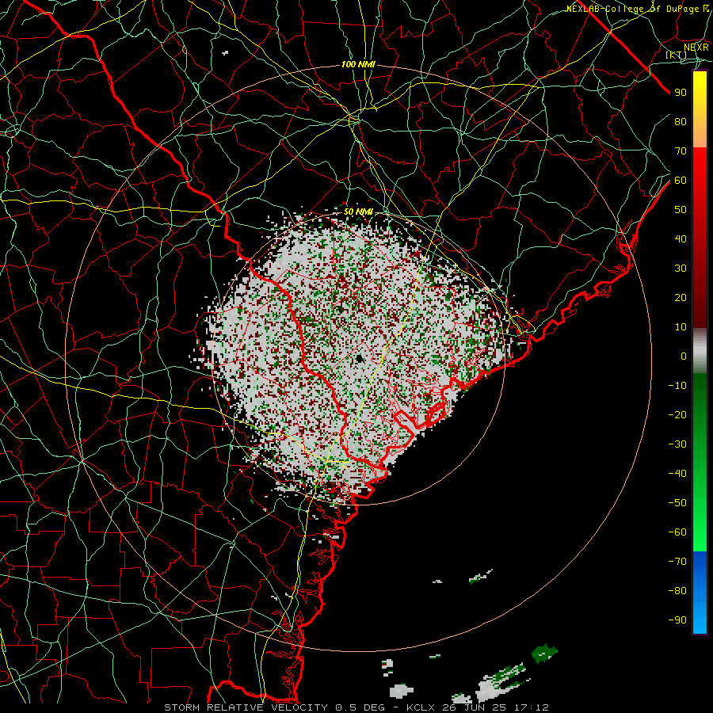Click the "26 JUN 25 17:12" timestamp
The image size is (713, 713).
[x=494, y=707]
